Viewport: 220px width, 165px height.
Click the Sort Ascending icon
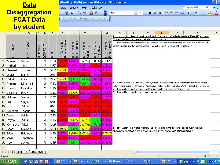[79, 13]
